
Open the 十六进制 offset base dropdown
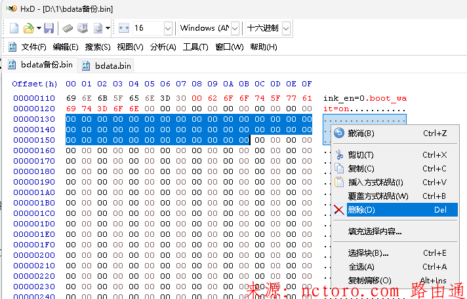tap(286, 28)
